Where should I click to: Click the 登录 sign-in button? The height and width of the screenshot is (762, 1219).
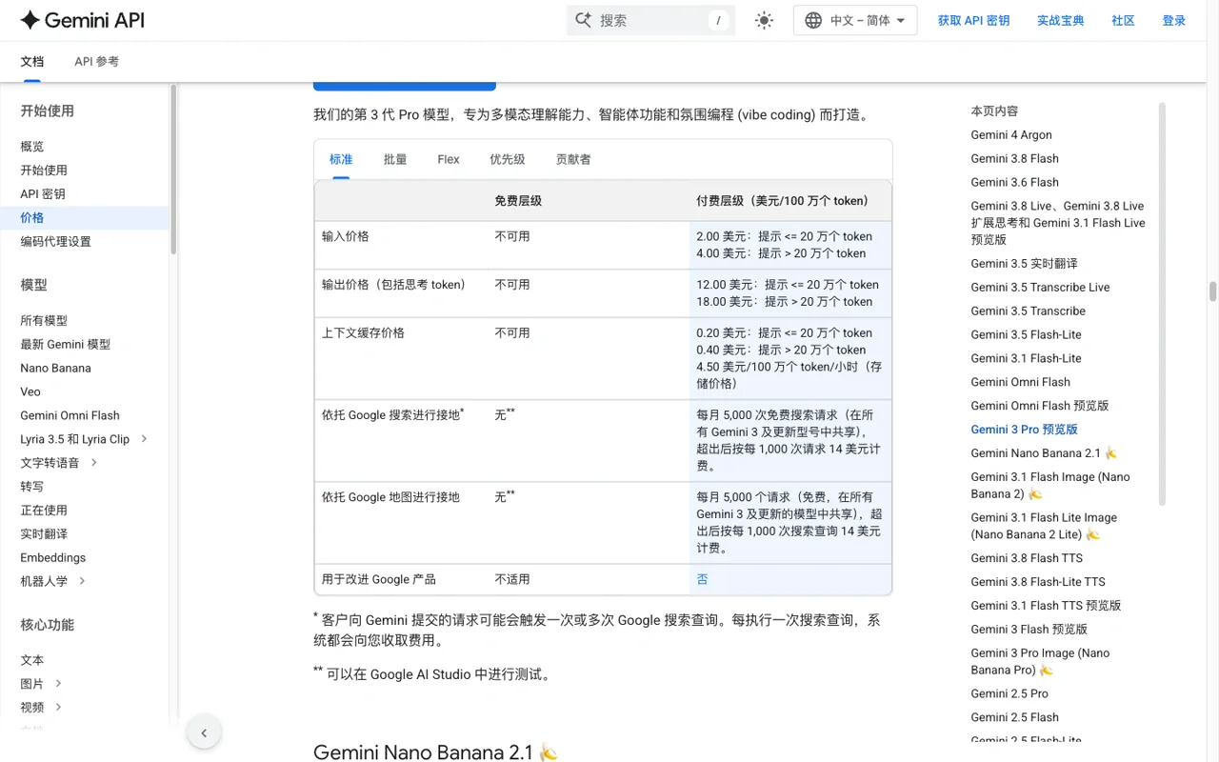[x=1174, y=20]
